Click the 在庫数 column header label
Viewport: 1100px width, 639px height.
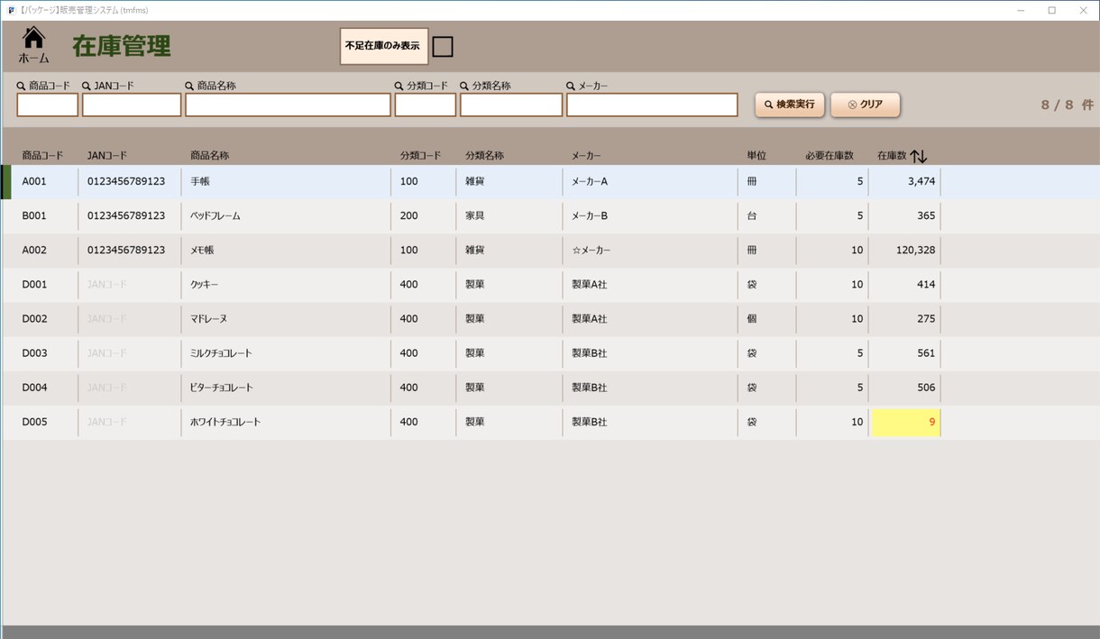(892, 156)
